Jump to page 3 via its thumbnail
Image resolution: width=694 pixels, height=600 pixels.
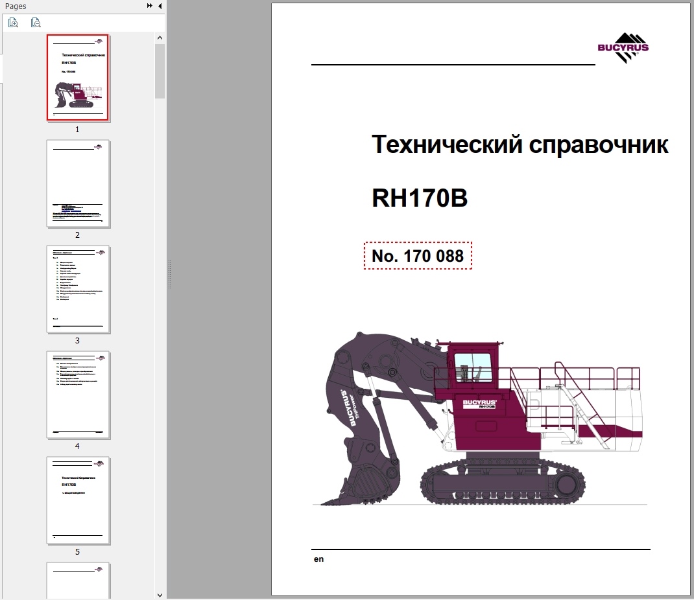tap(78, 290)
